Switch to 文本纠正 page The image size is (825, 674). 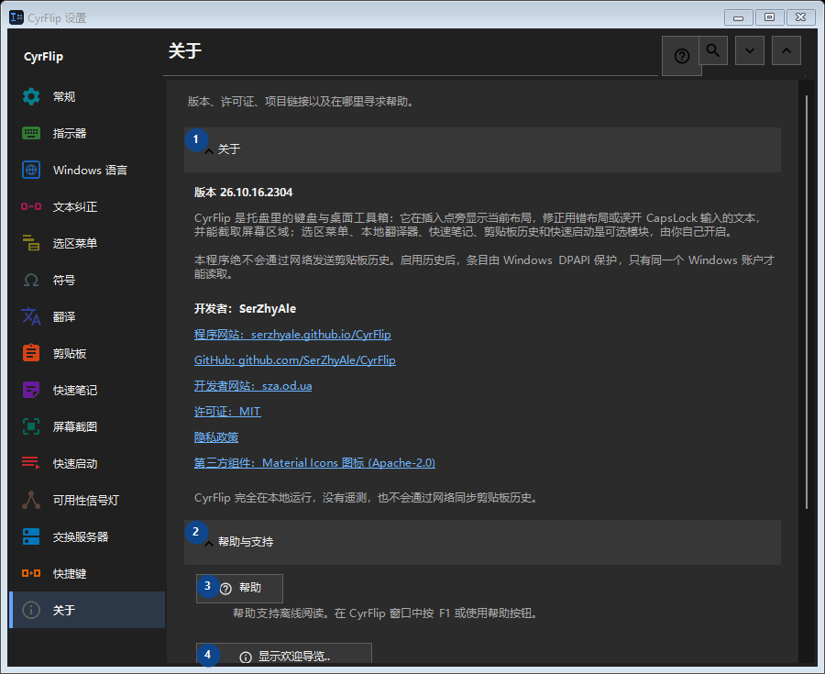click(x=87, y=206)
